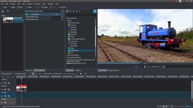Click the 00257.MTS clip thumbnail in bin
193x108 pixels.
point(8,20)
